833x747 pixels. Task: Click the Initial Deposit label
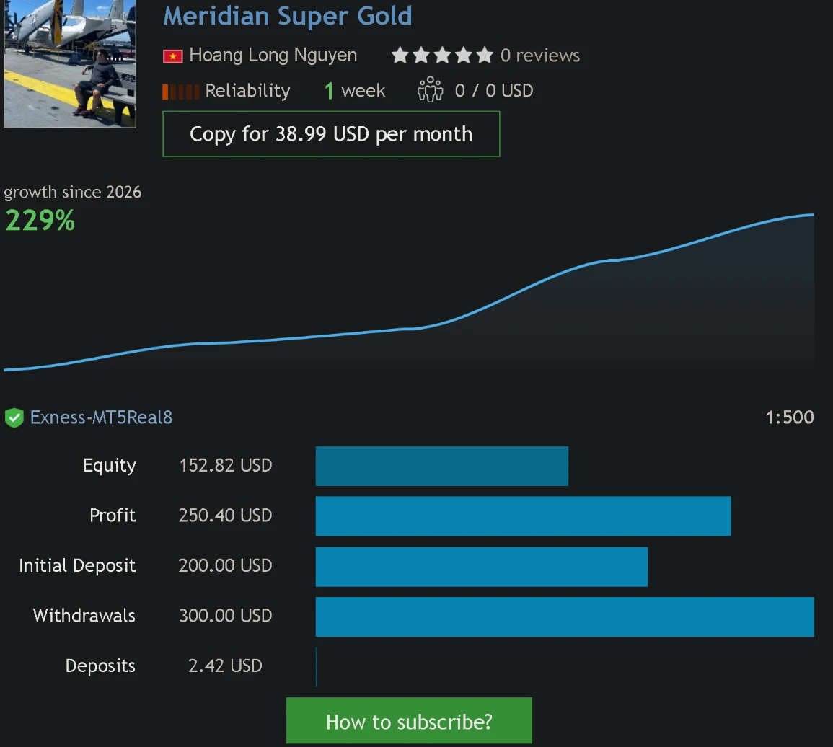(78, 566)
